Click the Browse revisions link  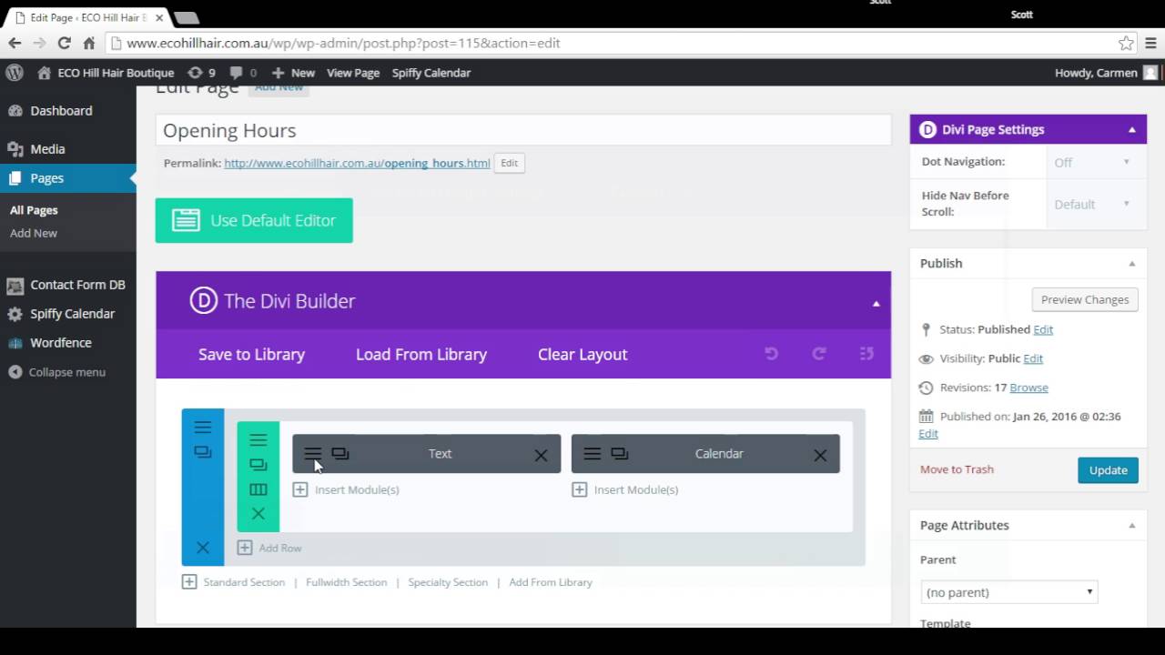click(x=1028, y=388)
